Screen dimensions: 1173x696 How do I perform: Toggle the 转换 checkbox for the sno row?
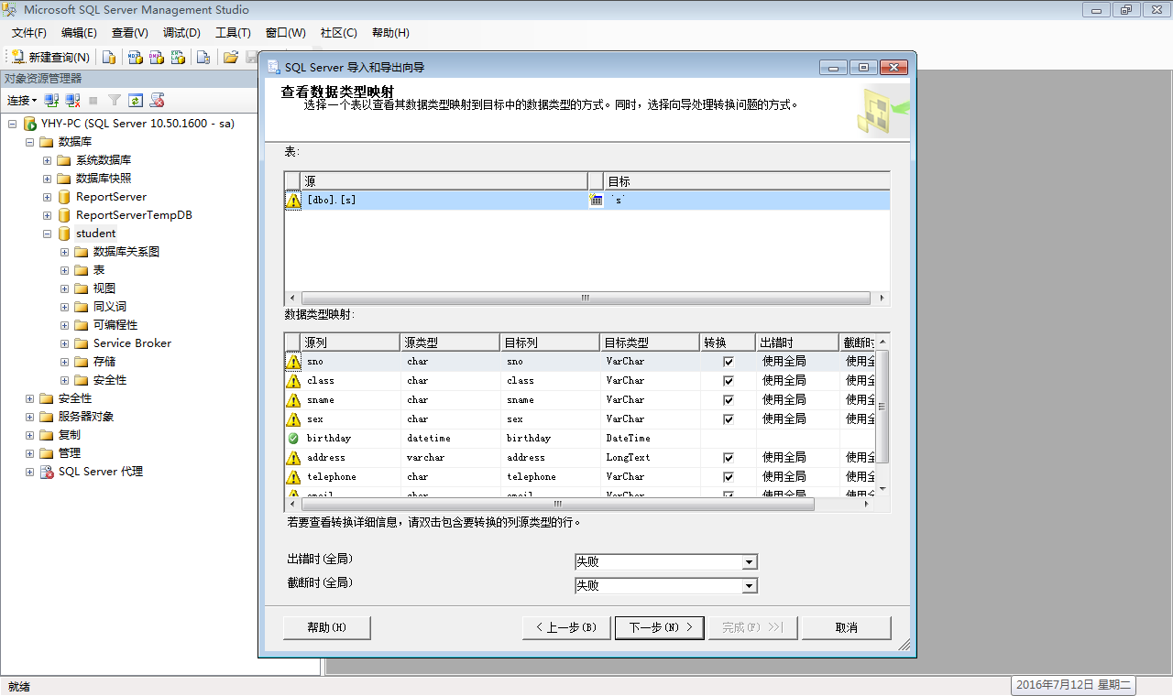pyautogui.click(x=729, y=362)
